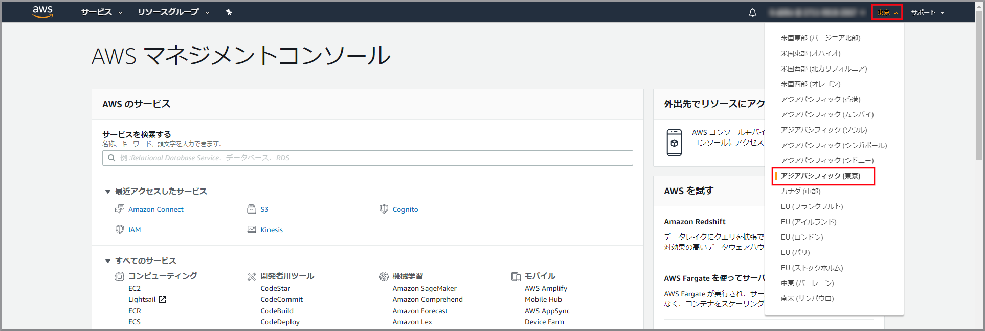Open the CodeDeploy service link
The image size is (985, 331).
(280, 322)
